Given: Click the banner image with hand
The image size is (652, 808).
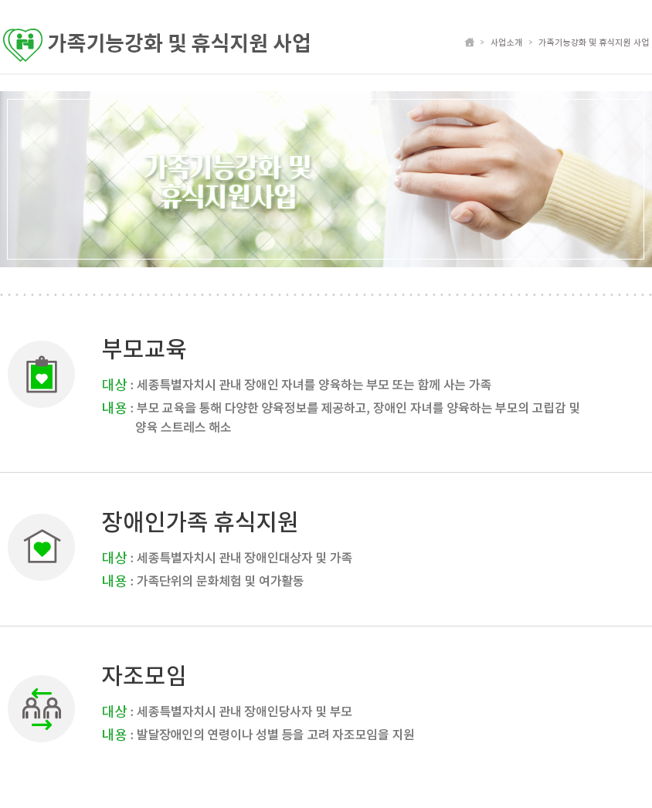Looking at the screenshot, I should pos(326,178).
